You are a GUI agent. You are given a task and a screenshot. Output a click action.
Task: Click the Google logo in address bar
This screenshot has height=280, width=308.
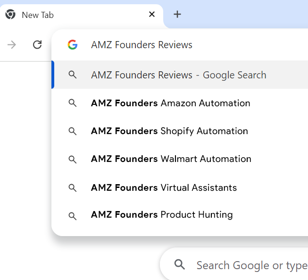coord(72,45)
